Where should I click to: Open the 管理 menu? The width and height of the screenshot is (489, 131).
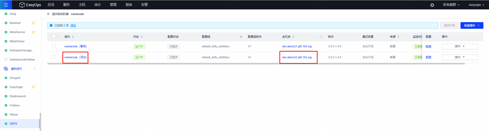[x=113, y=5]
